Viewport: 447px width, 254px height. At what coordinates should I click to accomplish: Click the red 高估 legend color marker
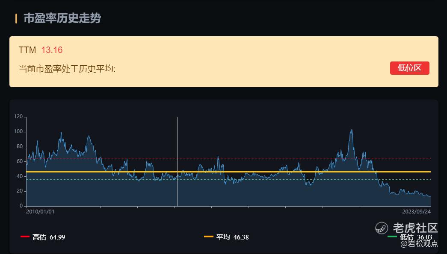point(25,236)
